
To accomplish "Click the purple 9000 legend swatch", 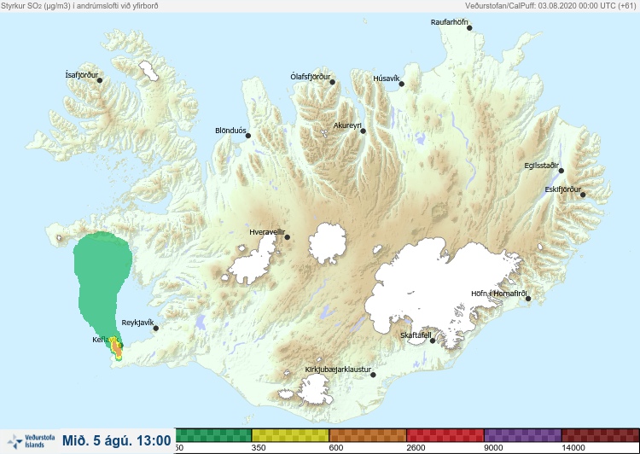I will pos(523,435).
